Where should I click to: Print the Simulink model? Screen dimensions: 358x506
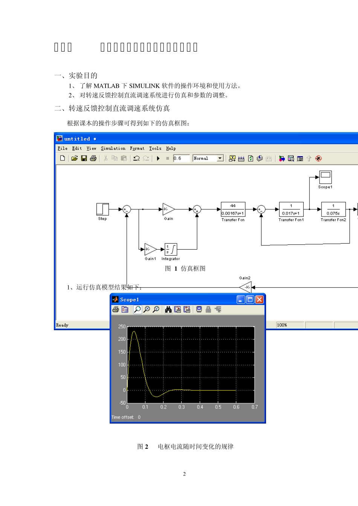(93, 159)
